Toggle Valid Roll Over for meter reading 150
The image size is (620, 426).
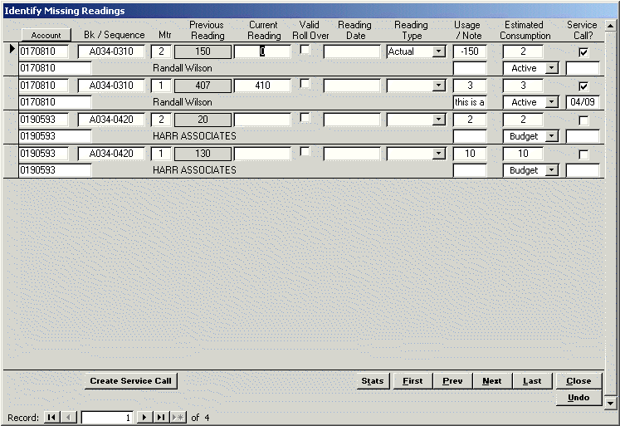click(305, 50)
